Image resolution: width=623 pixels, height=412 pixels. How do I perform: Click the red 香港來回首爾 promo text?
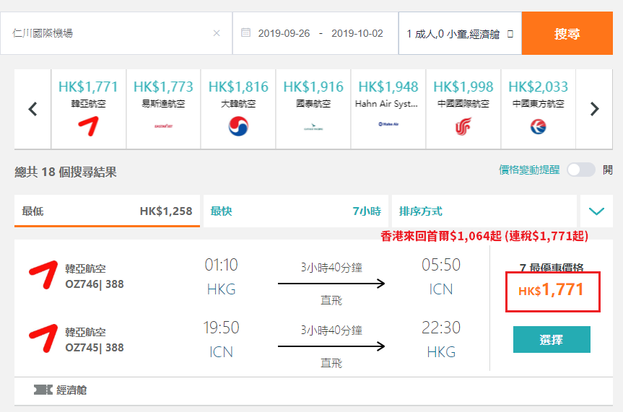pos(484,237)
